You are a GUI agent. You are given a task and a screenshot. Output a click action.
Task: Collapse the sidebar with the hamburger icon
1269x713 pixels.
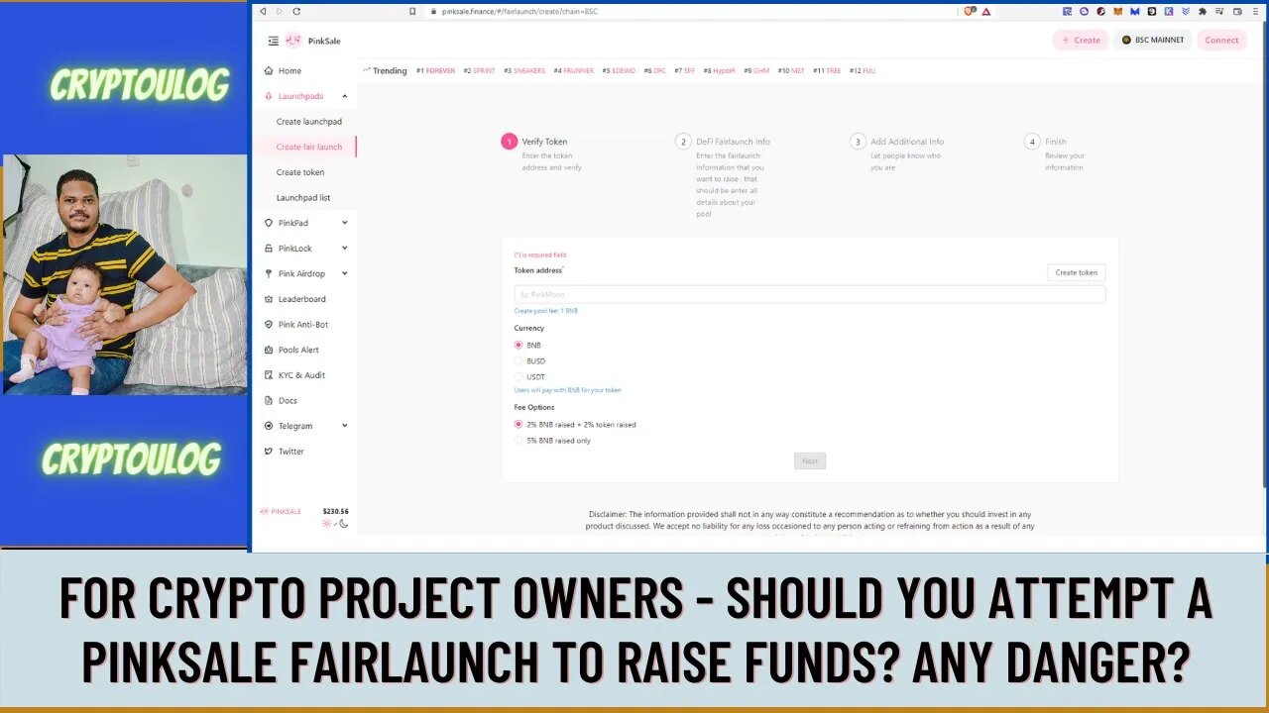(x=273, y=41)
